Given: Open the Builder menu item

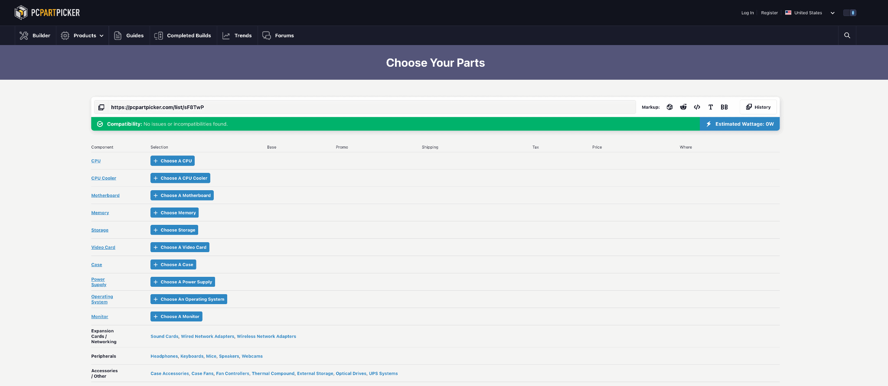Looking at the screenshot, I should (41, 36).
